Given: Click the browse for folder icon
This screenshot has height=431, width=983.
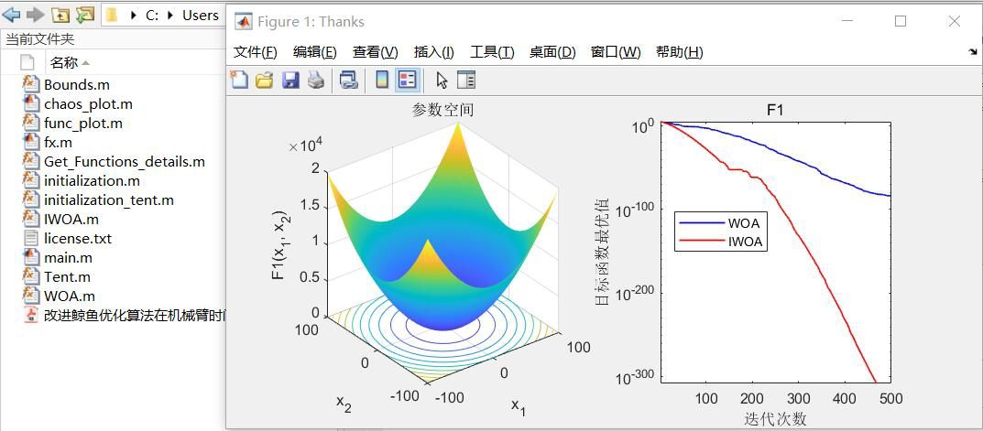Looking at the screenshot, I should coord(84,15).
